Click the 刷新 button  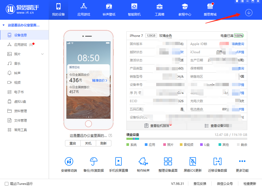(103, 144)
